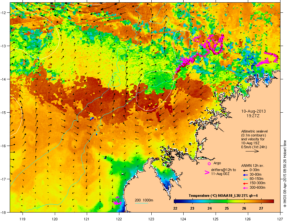
Task: Click the "30-80m" depth label
Action: (255, 175)
